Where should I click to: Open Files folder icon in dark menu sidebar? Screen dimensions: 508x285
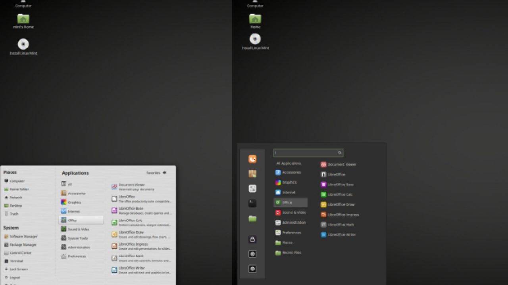(252, 218)
